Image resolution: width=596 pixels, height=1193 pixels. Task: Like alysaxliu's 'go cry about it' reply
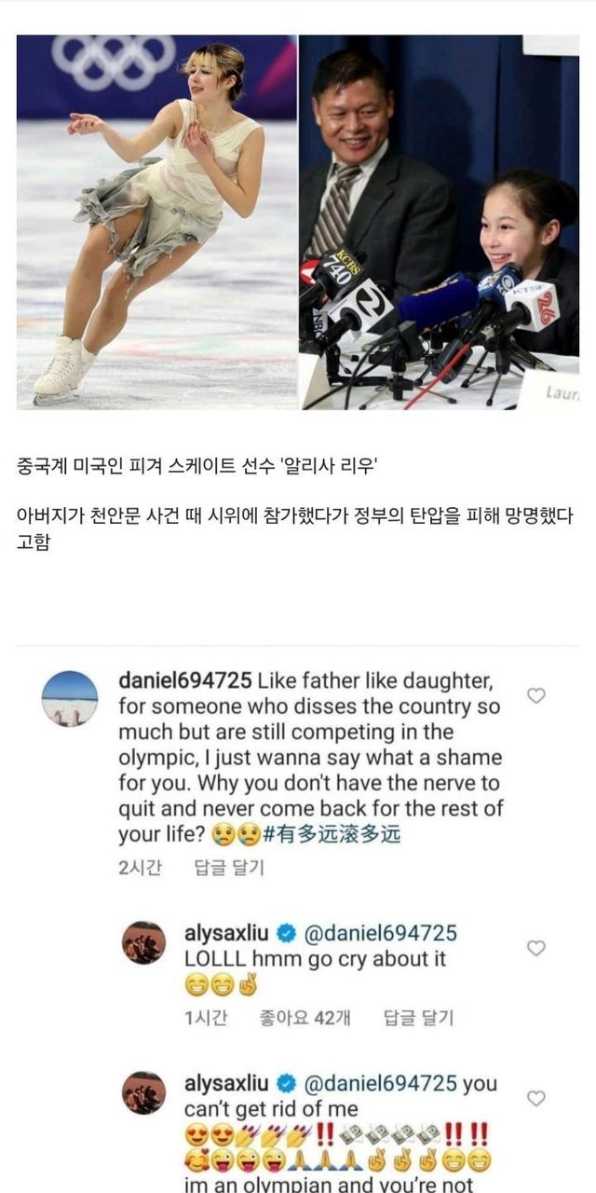click(x=536, y=948)
